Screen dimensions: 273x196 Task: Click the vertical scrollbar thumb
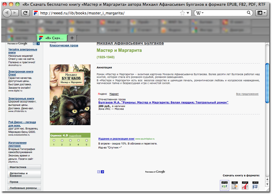pos(267,83)
